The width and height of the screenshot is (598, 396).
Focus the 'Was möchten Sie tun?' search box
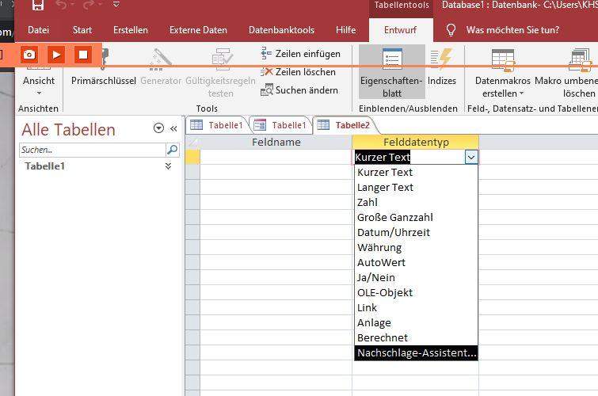click(512, 30)
